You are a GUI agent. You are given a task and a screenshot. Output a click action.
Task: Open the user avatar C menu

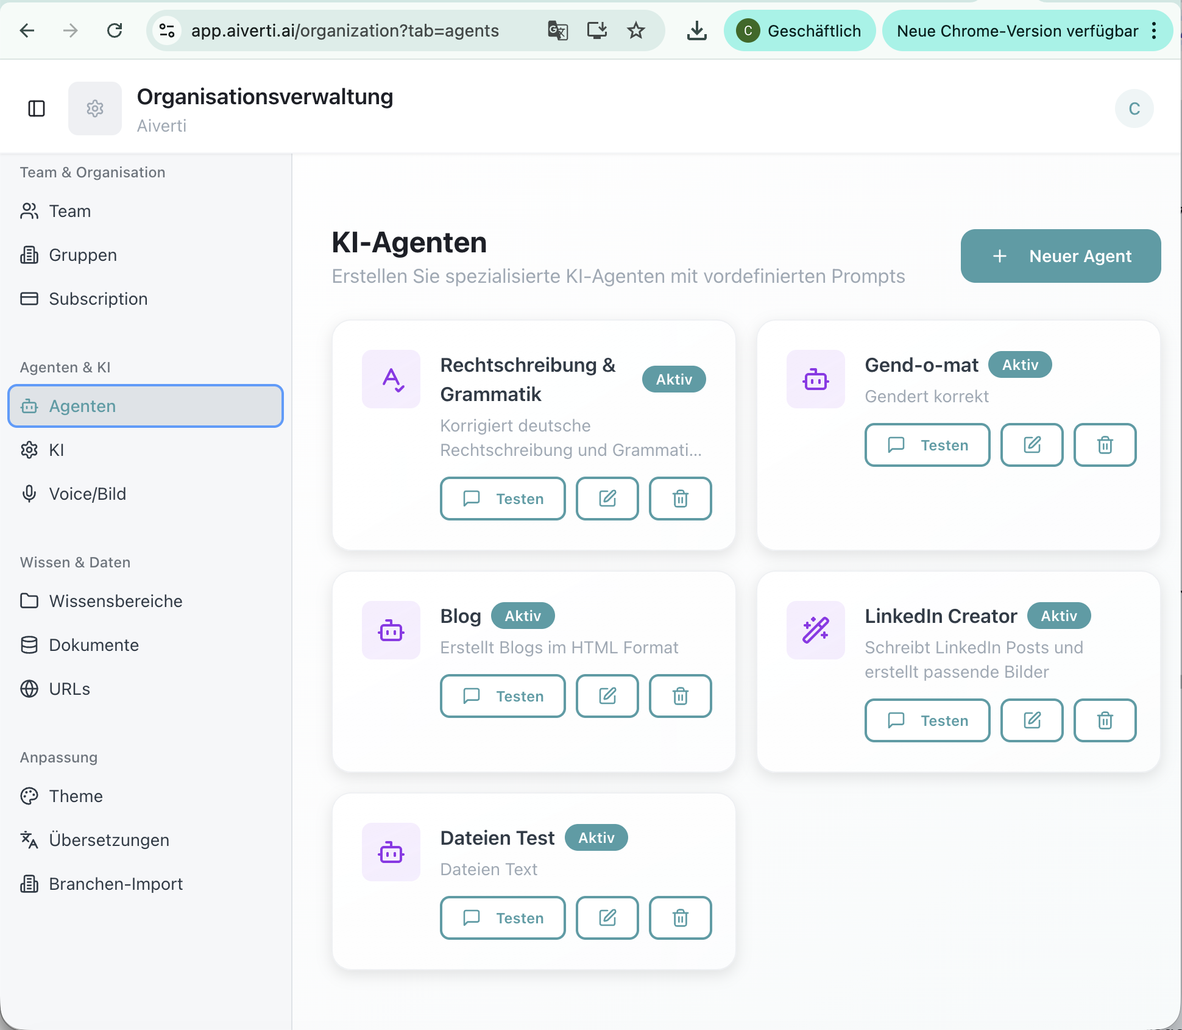[x=1134, y=108]
